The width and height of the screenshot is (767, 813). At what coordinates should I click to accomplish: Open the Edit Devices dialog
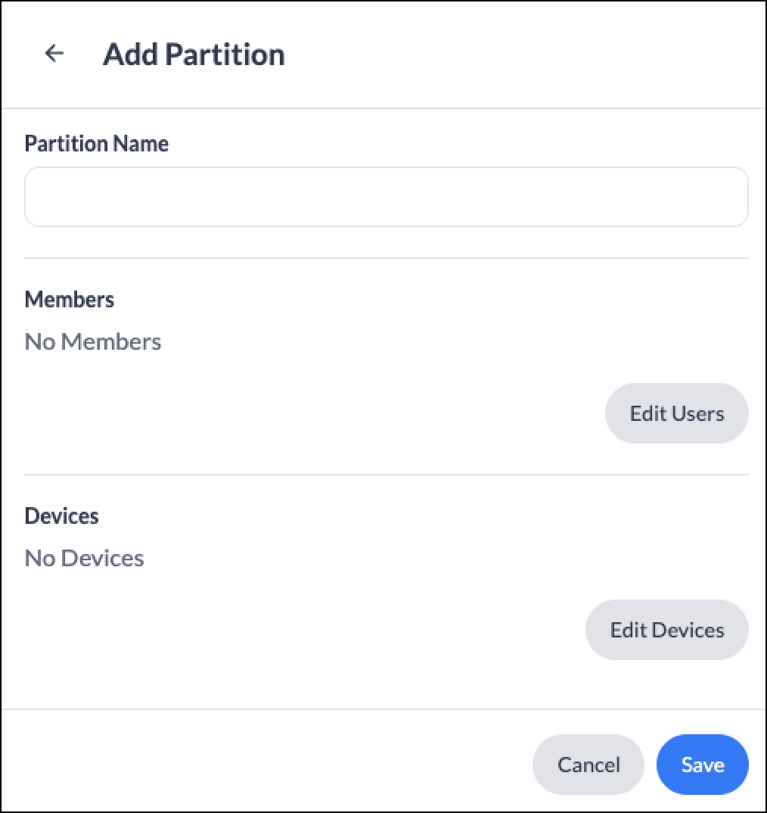(666, 630)
